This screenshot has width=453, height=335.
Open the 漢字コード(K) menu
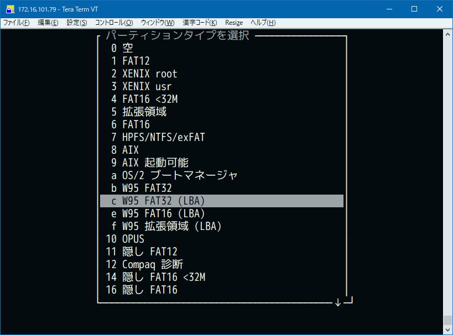(200, 23)
